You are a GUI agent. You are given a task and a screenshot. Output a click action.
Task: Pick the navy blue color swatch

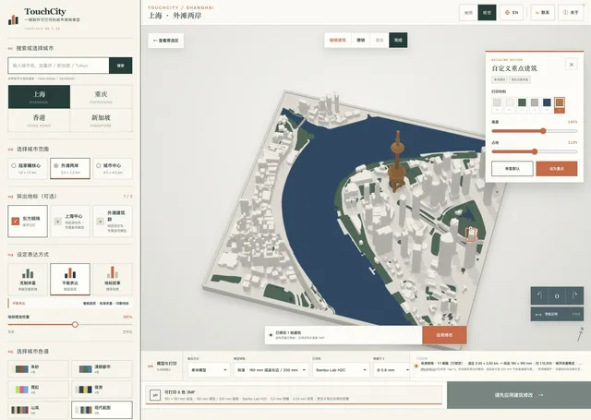coord(547,104)
